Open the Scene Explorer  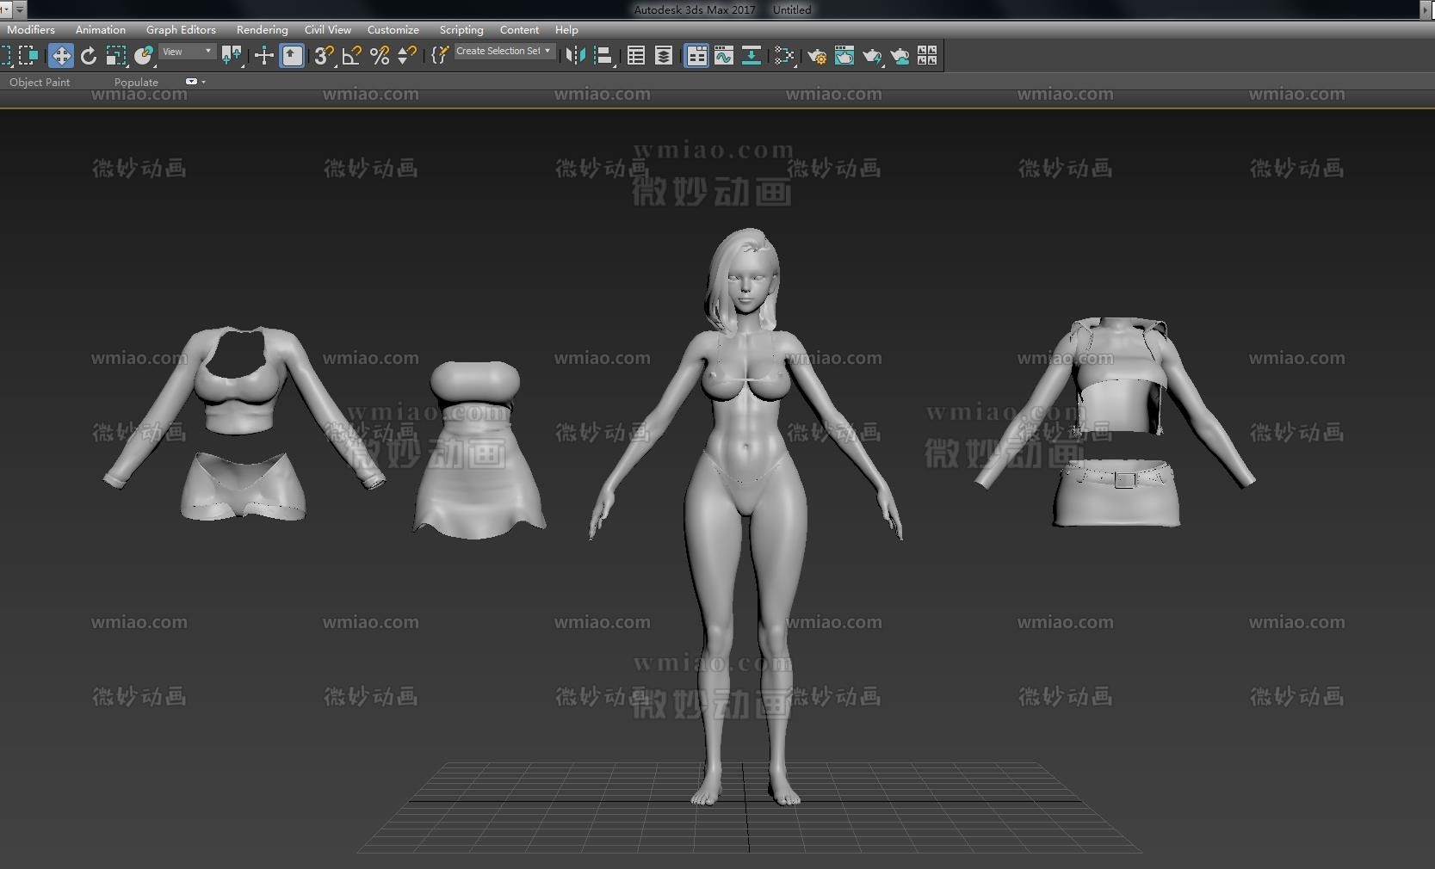point(636,56)
